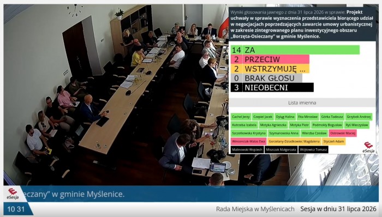382x217 pixels.
Task: Click the wall clock in the video
Action: tap(75, 10)
